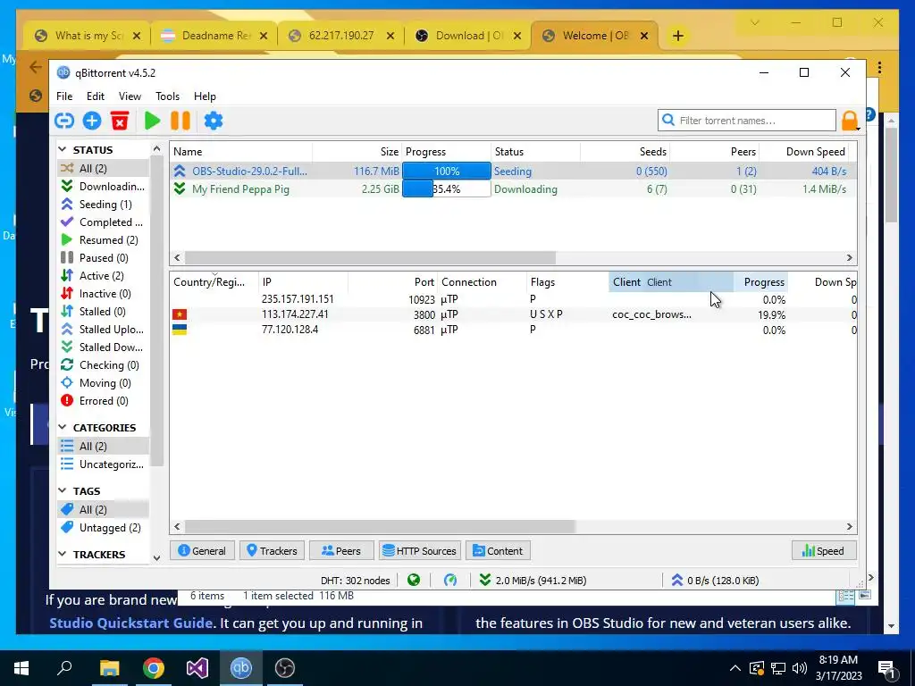Click the orange Pause toolbar icon
Image resolution: width=915 pixels, height=686 pixels.
pos(180,121)
